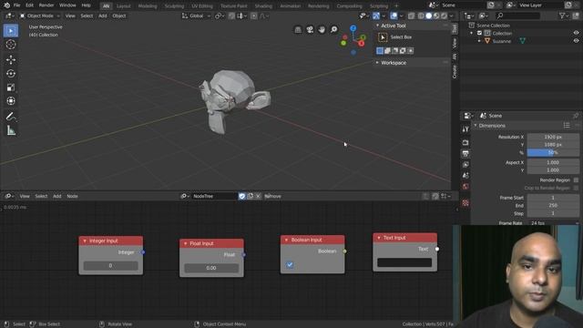Collapse the Float Input node
The image size is (583, 328).
click(186, 243)
